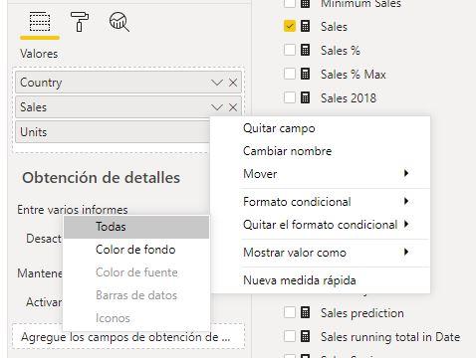The width and height of the screenshot is (476, 358).
Task: Check the Sales prediction checkbox
Action: (290, 312)
